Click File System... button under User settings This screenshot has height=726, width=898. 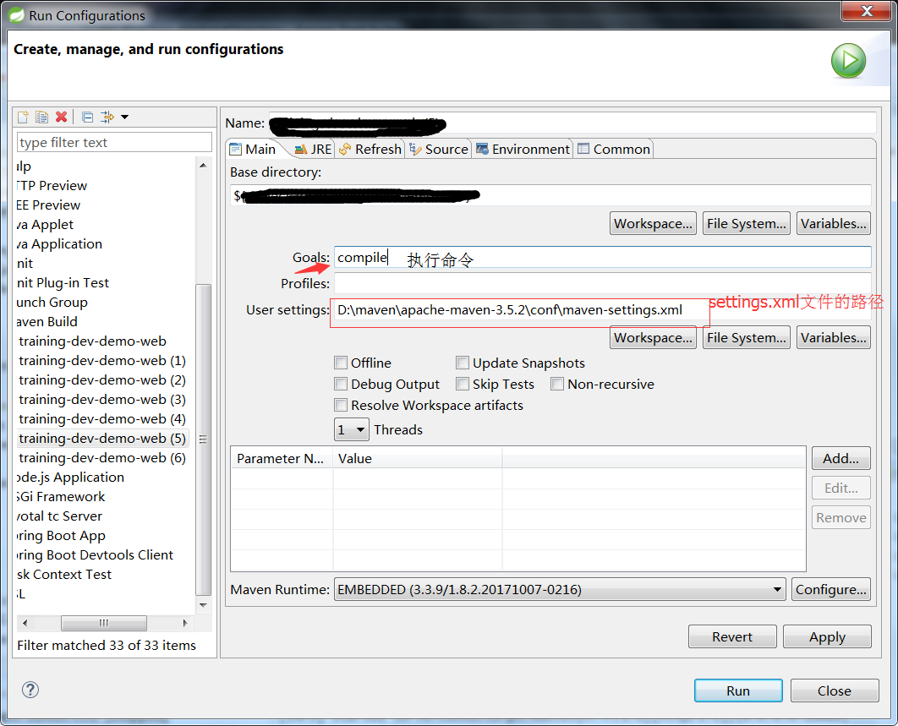coord(747,337)
